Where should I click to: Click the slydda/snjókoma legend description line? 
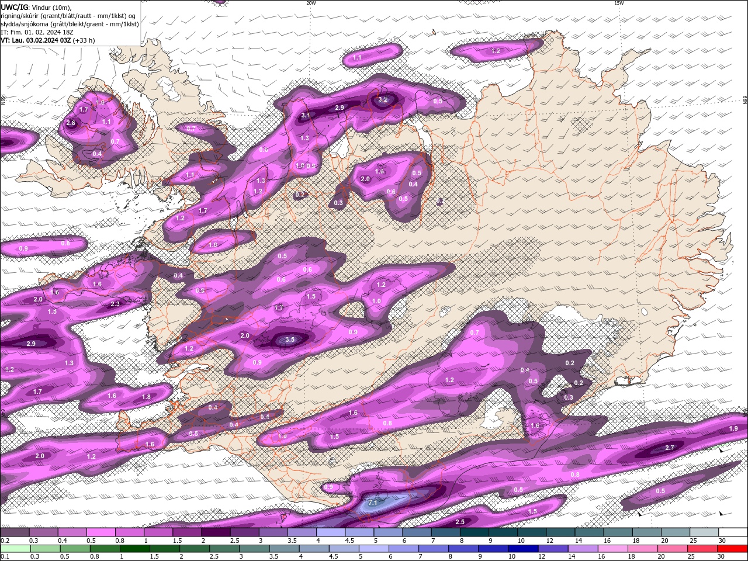tap(70, 24)
